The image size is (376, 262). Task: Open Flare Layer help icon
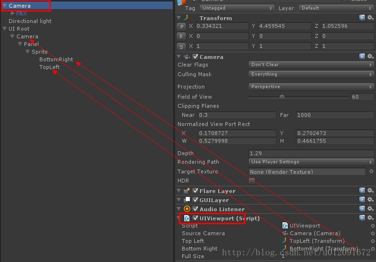362,191
